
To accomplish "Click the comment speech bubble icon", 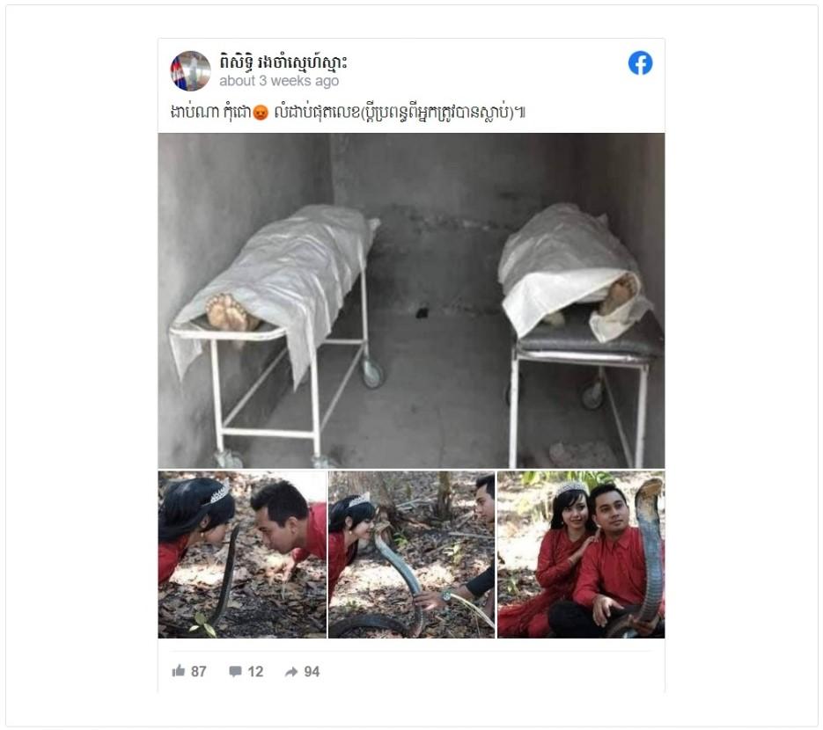I will tap(235, 671).
